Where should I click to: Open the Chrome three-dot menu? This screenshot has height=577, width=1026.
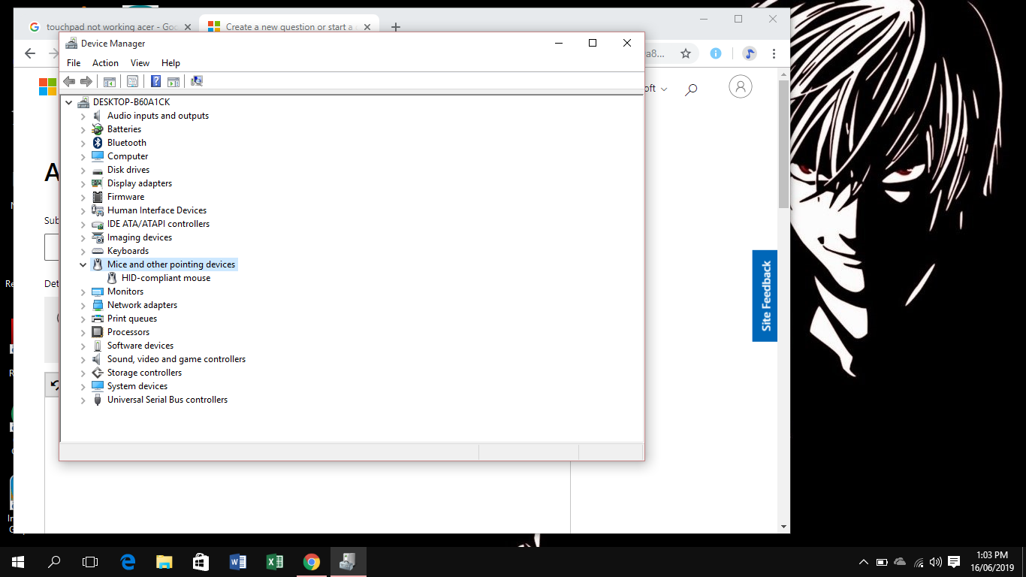tap(774, 53)
